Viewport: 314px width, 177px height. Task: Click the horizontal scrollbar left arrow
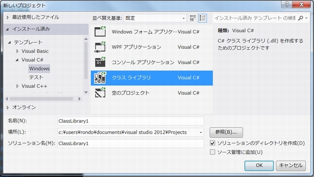click(x=7, y=99)
